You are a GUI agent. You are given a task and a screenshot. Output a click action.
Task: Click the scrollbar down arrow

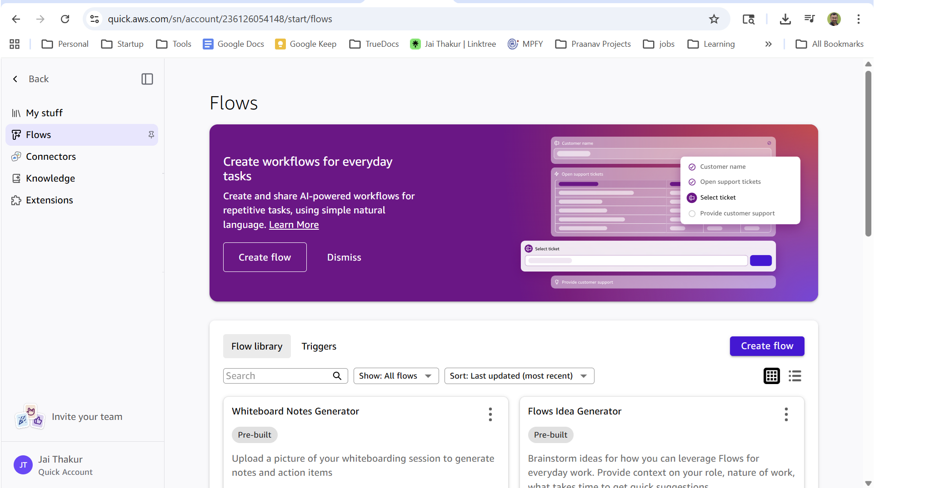868,483
